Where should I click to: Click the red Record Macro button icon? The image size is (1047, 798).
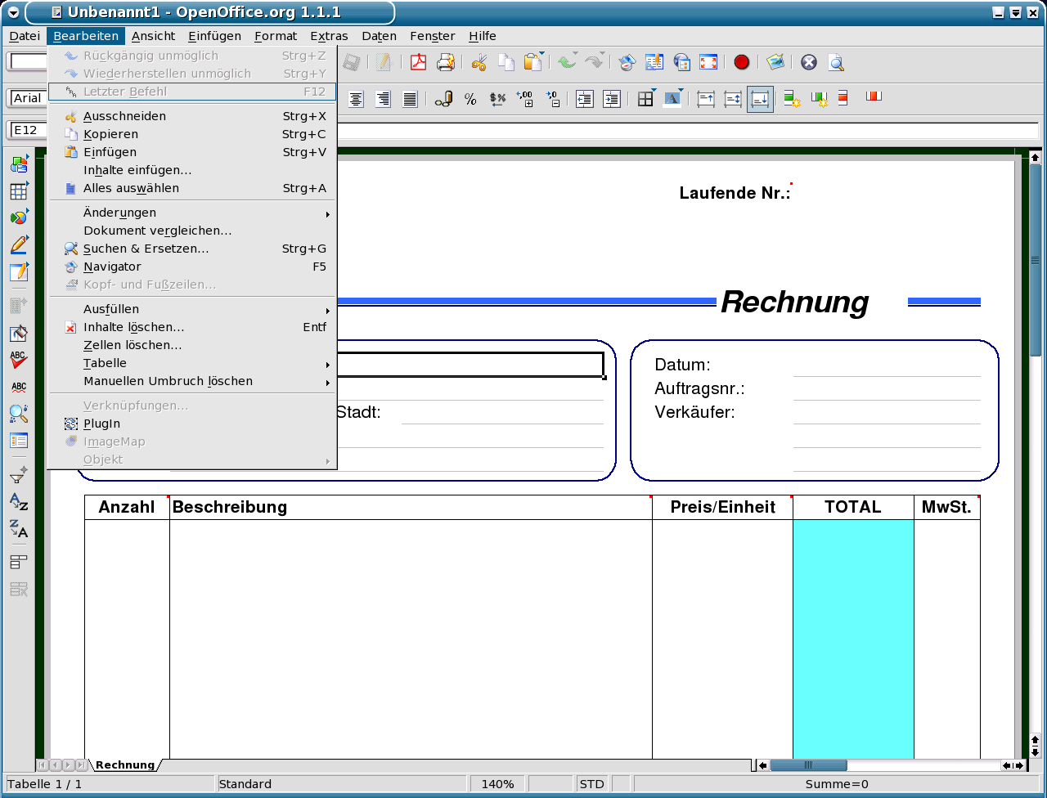[742, 63]
